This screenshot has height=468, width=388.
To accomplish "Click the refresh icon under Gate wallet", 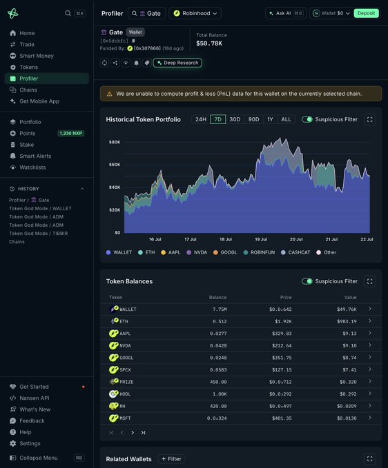I will coord(104,63).
